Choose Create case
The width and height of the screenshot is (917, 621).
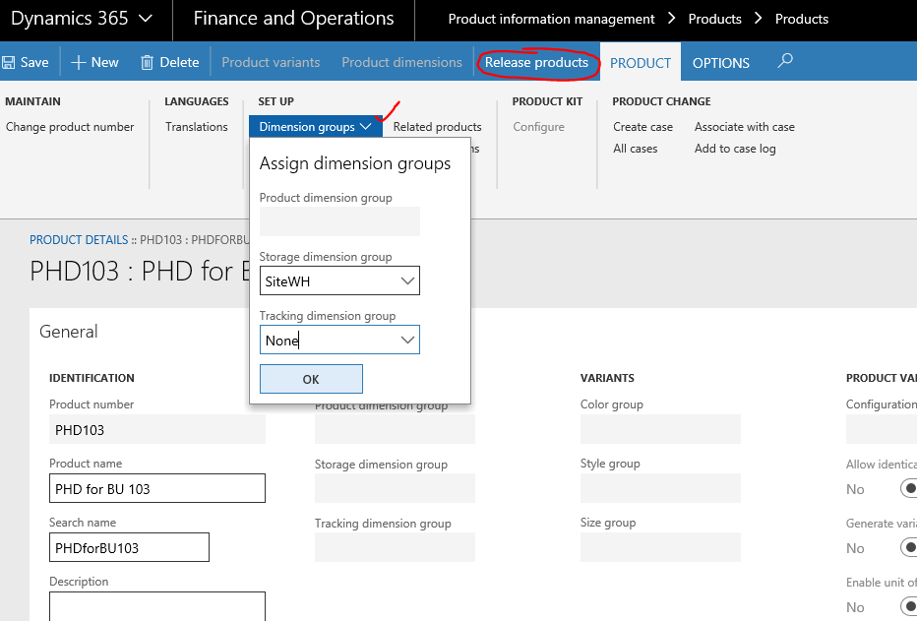tap(642, 127)
